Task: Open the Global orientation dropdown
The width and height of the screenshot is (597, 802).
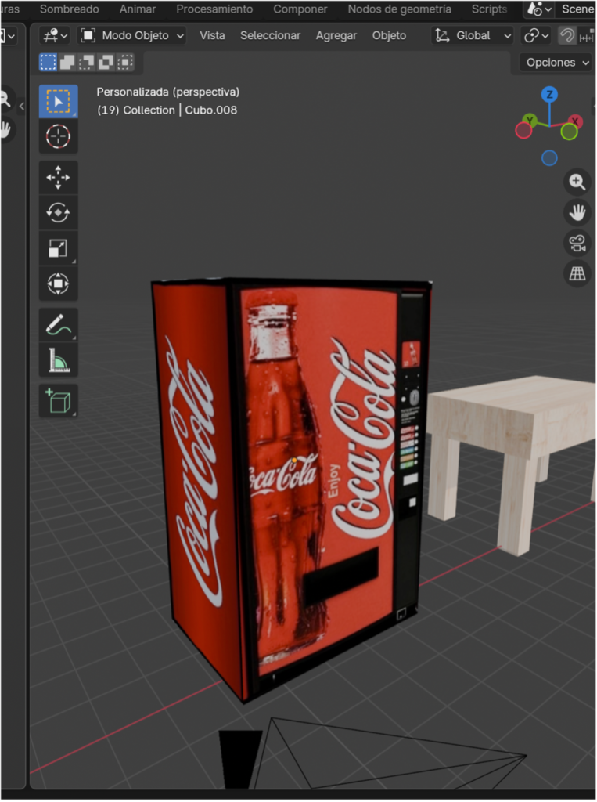Action: [x=473, y=36]
